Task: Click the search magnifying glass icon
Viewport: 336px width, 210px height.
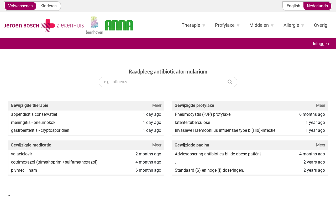Action: click(230, 82)
